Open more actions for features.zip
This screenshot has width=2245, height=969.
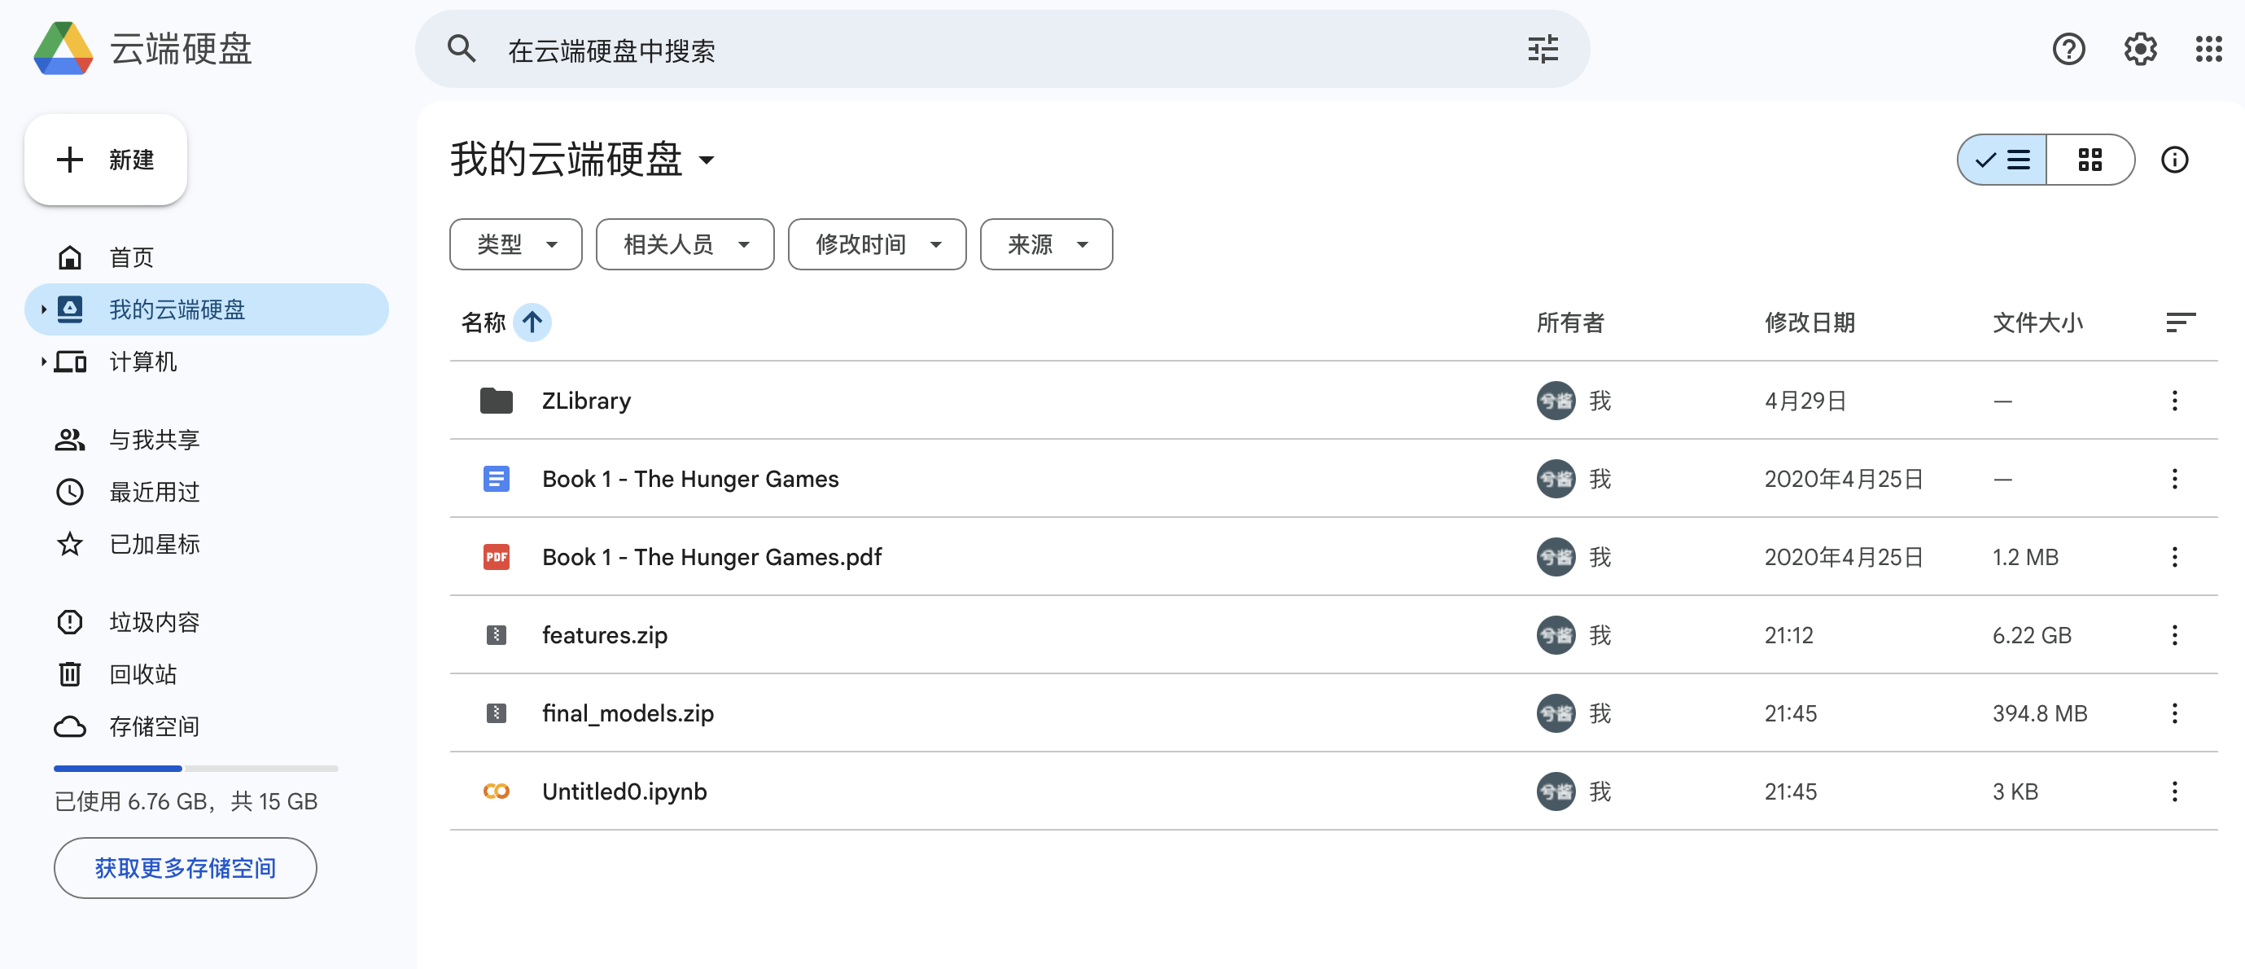(x=2173, y=635)
